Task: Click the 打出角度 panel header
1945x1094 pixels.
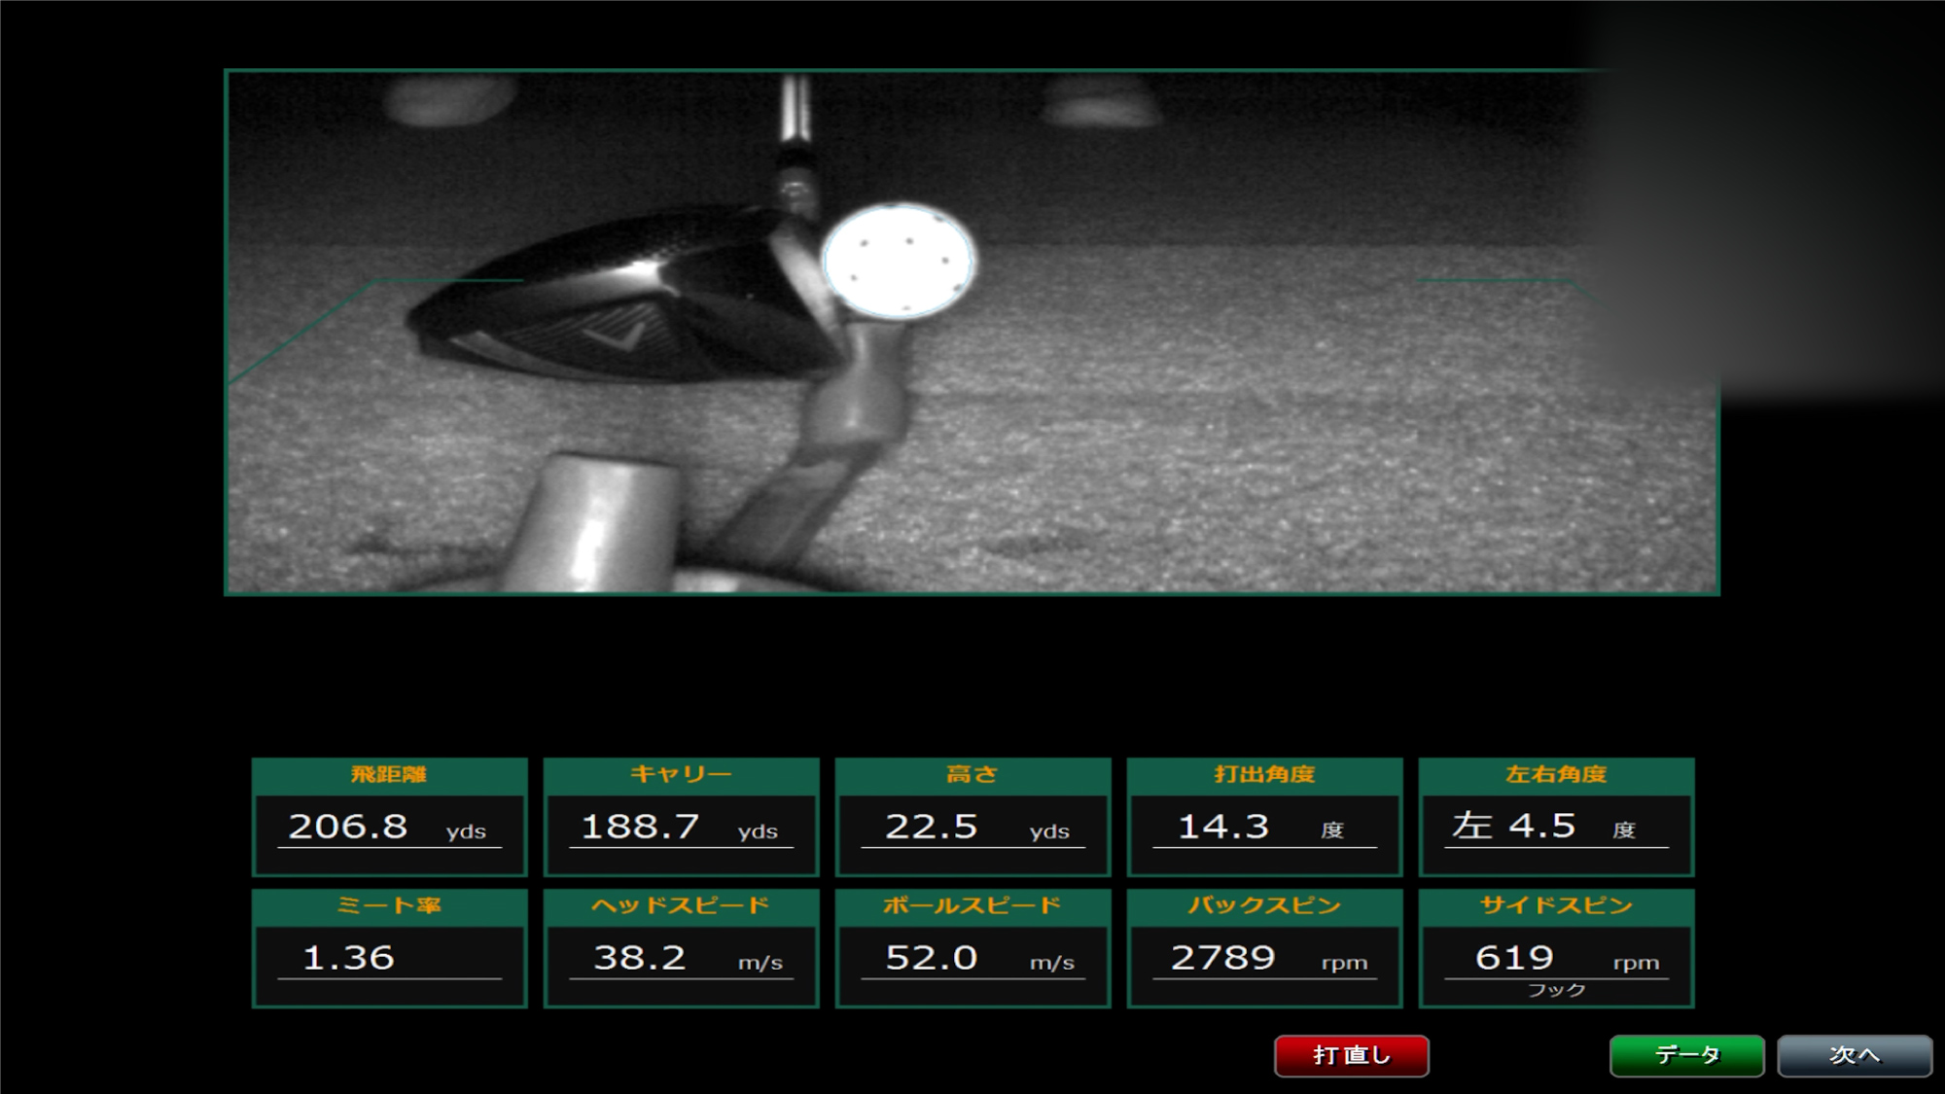Action: coord(1264,775)
